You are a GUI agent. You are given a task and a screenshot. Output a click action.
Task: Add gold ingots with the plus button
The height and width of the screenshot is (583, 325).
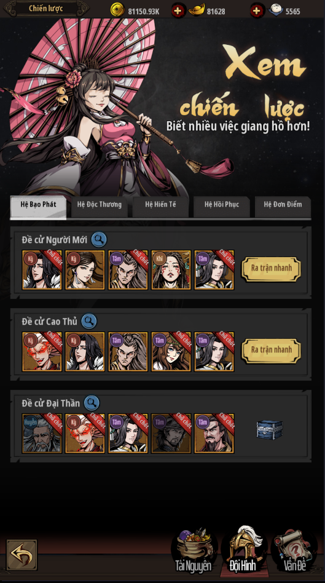[178, 11]
